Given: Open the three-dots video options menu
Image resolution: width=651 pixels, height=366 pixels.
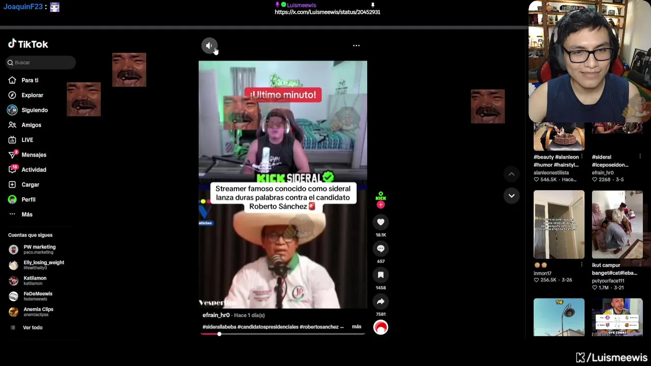Looking at the screenshot, I should 356,46.
